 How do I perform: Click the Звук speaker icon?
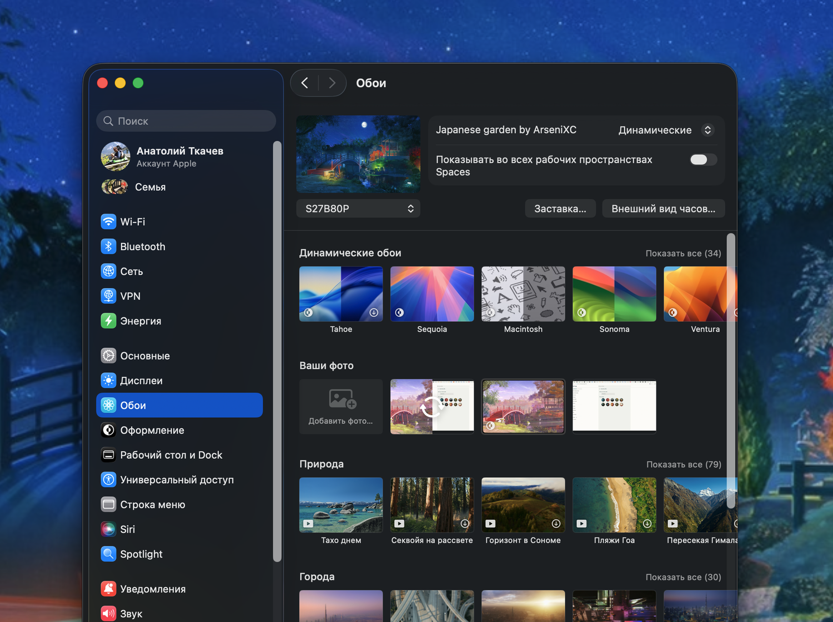[x=108, y=614]
